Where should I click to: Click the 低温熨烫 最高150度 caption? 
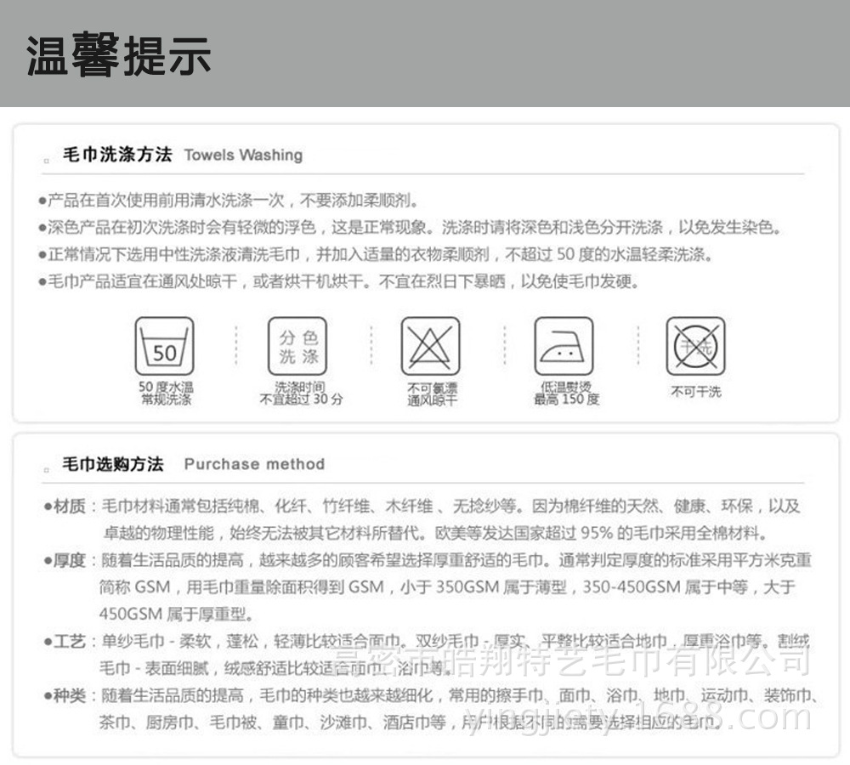click(x=567, y=393)
